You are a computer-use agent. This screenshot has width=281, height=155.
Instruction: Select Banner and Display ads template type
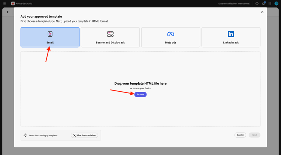click(x=110, y=37)
